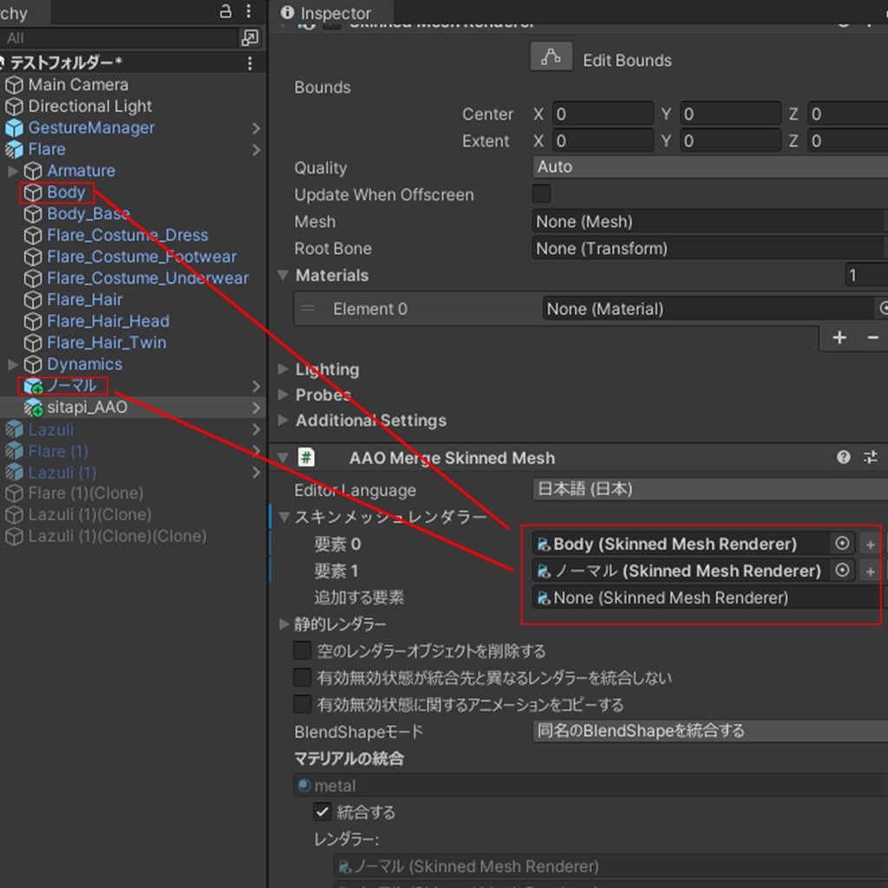The width and height of the screenshot is (888, 888).
Task: Select the ノーマル object in hierarchy
Action: pos(71,386)
